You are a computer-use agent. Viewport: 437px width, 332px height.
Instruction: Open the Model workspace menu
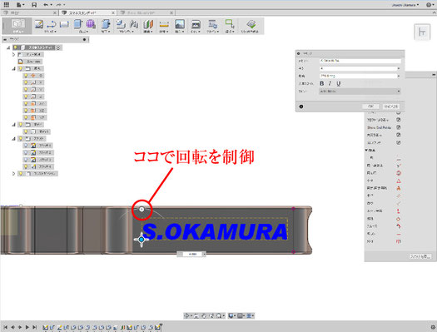[17, 26]
